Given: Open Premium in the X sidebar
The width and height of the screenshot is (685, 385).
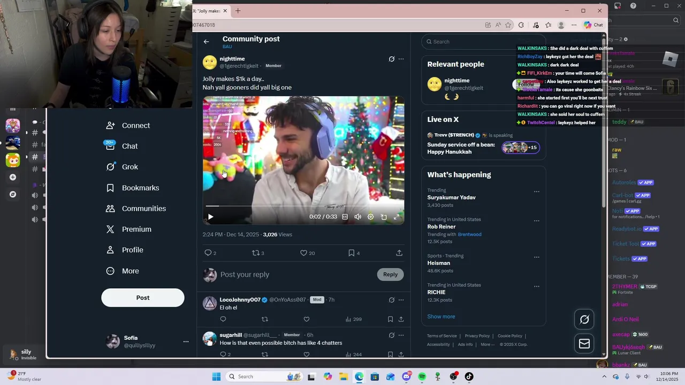Looking at the screenshot, I should 129,229.
